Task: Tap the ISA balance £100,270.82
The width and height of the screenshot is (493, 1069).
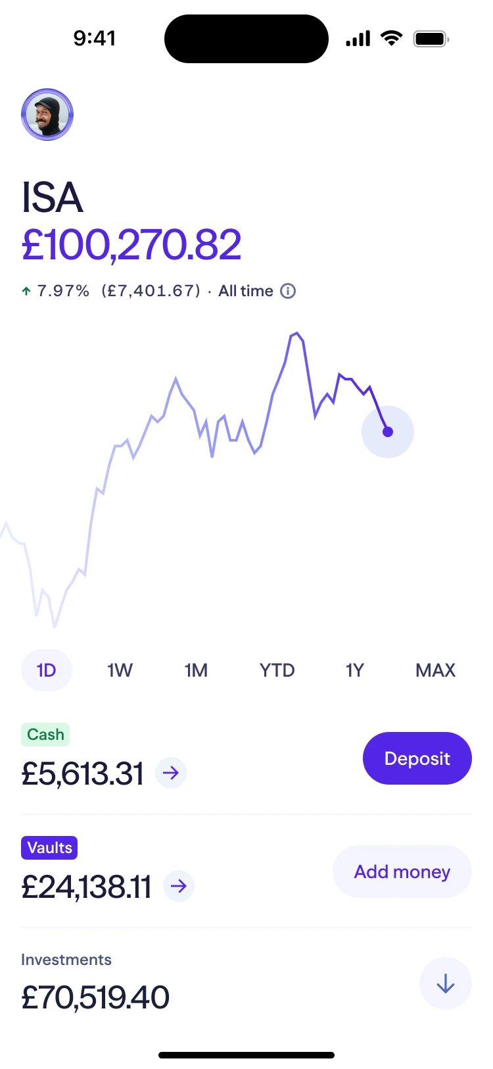Action: point(131,245)
